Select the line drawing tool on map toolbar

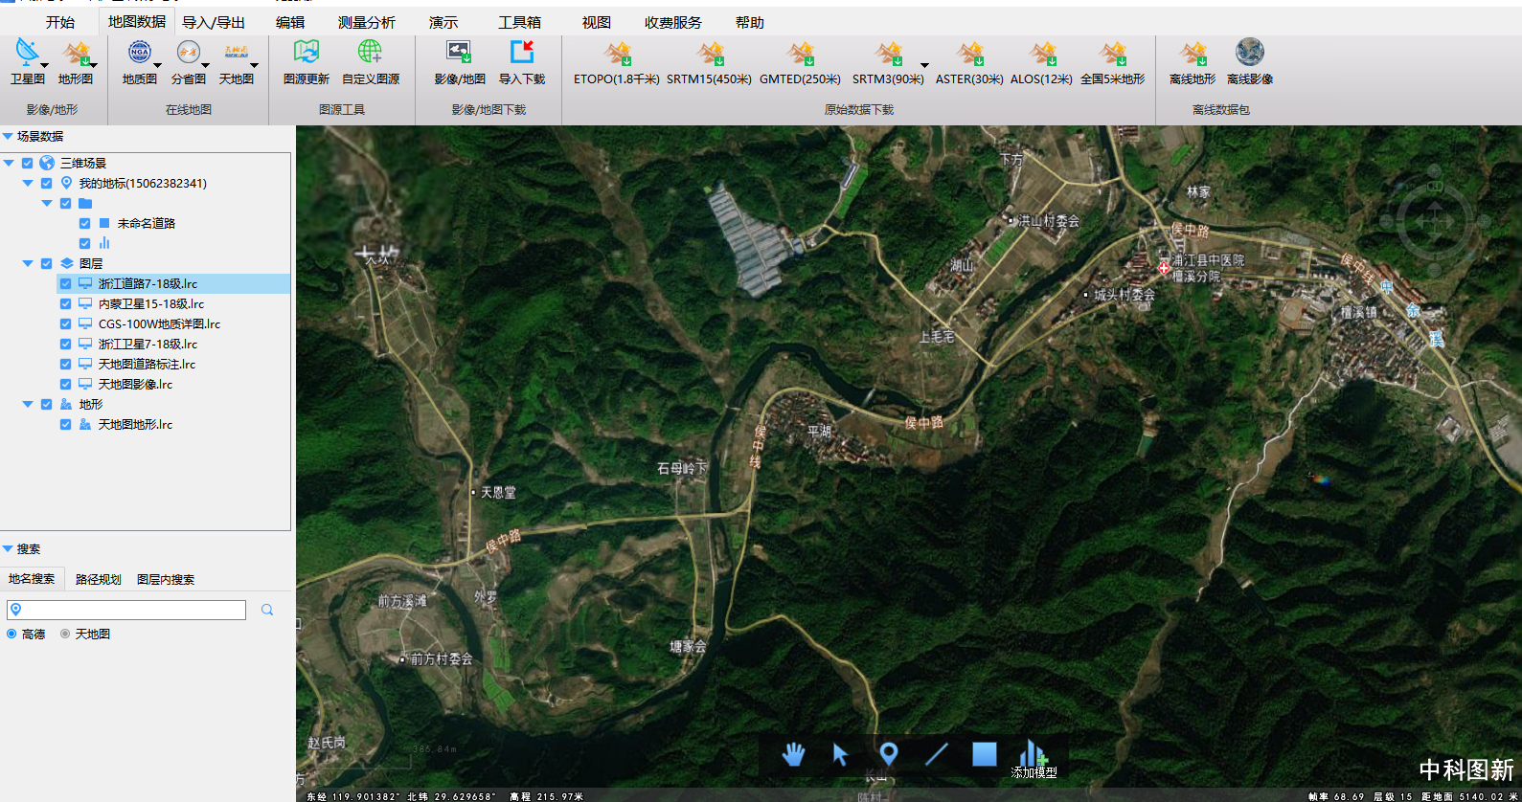(x=937, y=754)
